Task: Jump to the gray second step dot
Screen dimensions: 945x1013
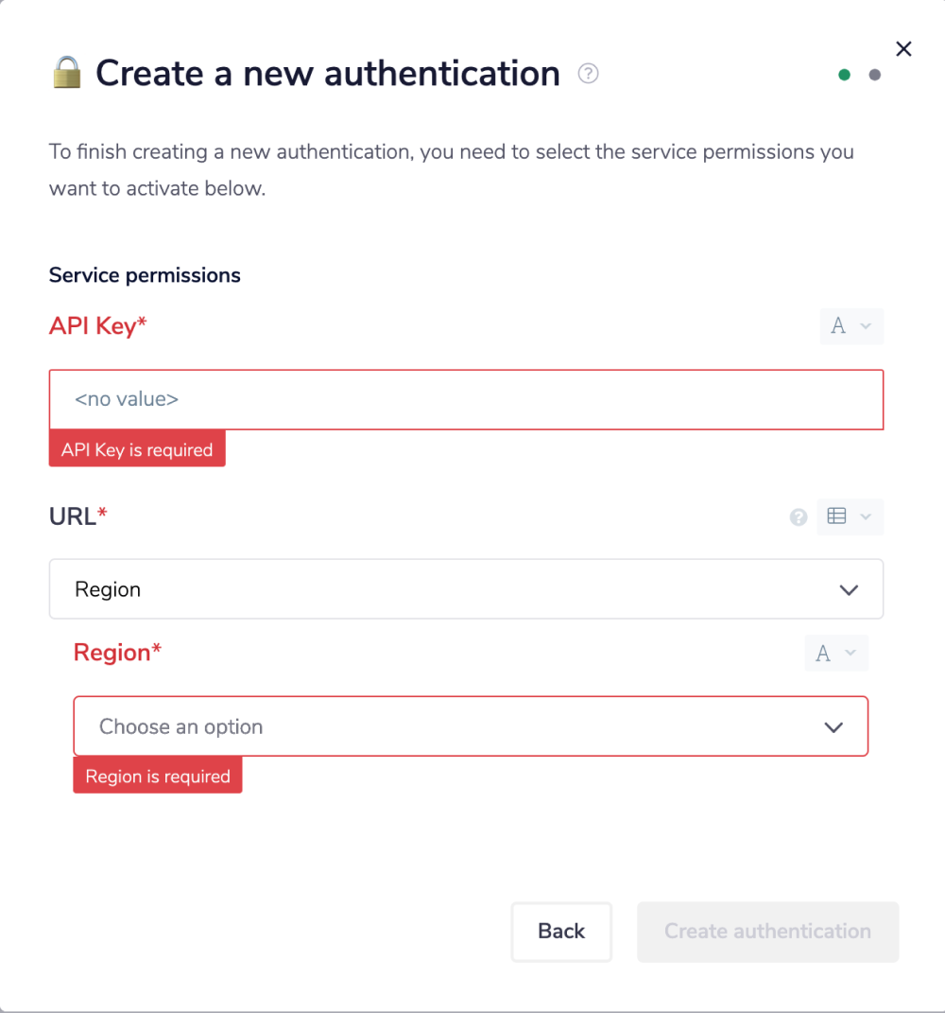Action: (x=875, y=75)
